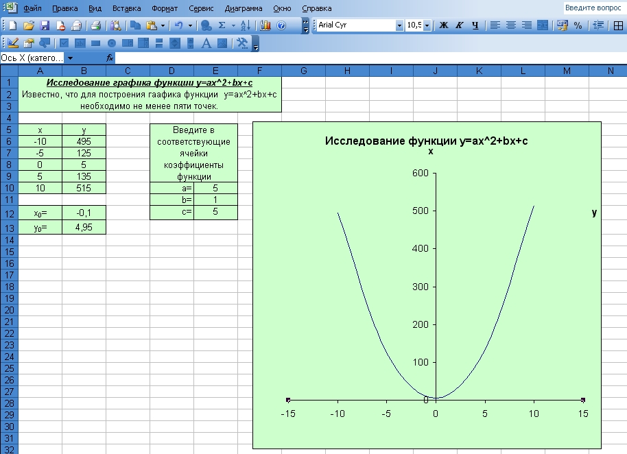Apply percent style format
Viewport: 627px width, 454px height.
coord(578,25)
